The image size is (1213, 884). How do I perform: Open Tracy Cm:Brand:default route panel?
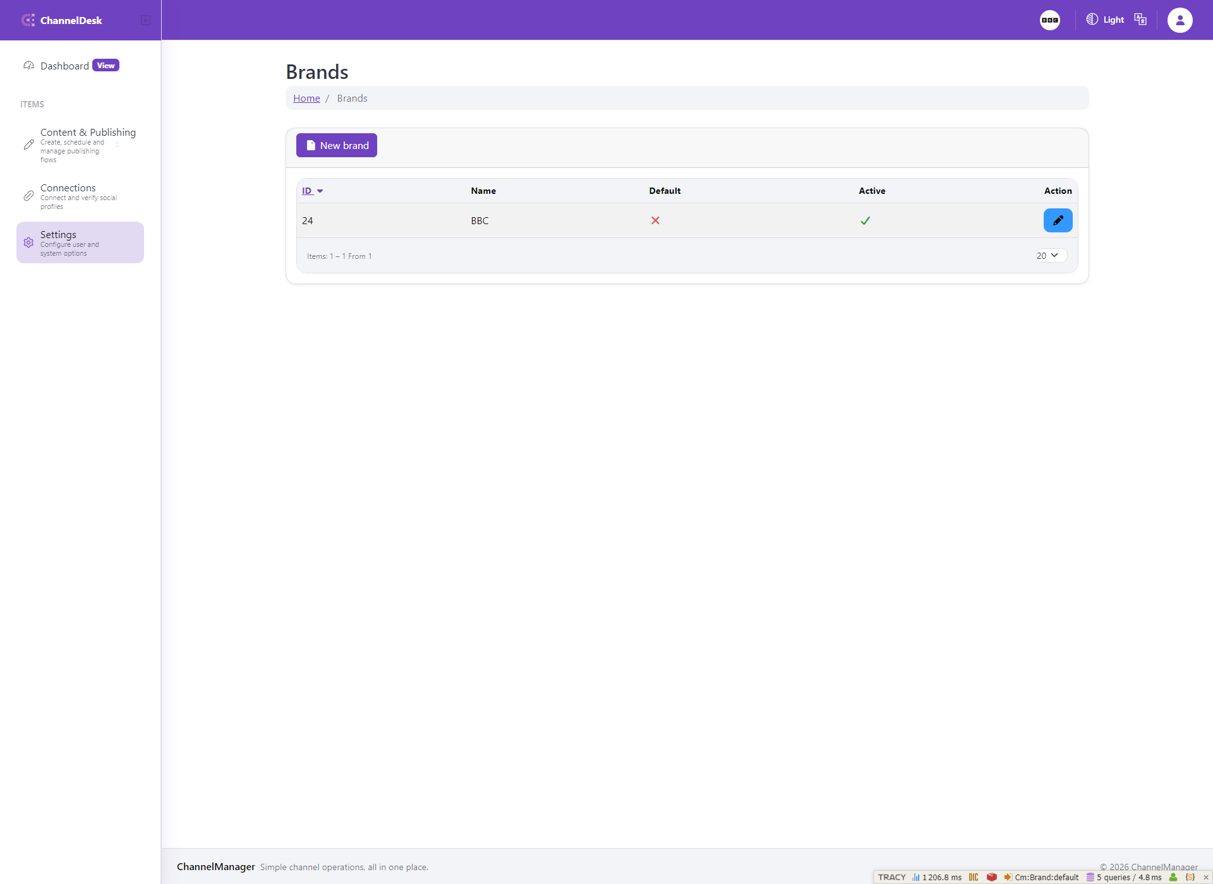click(x=1041, y=877)
